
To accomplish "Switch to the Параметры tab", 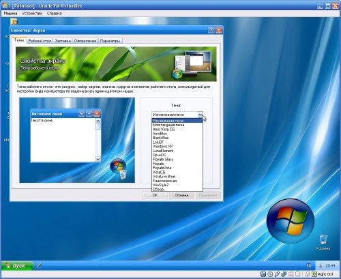I will pyautogui.click(x=110, y=41).
